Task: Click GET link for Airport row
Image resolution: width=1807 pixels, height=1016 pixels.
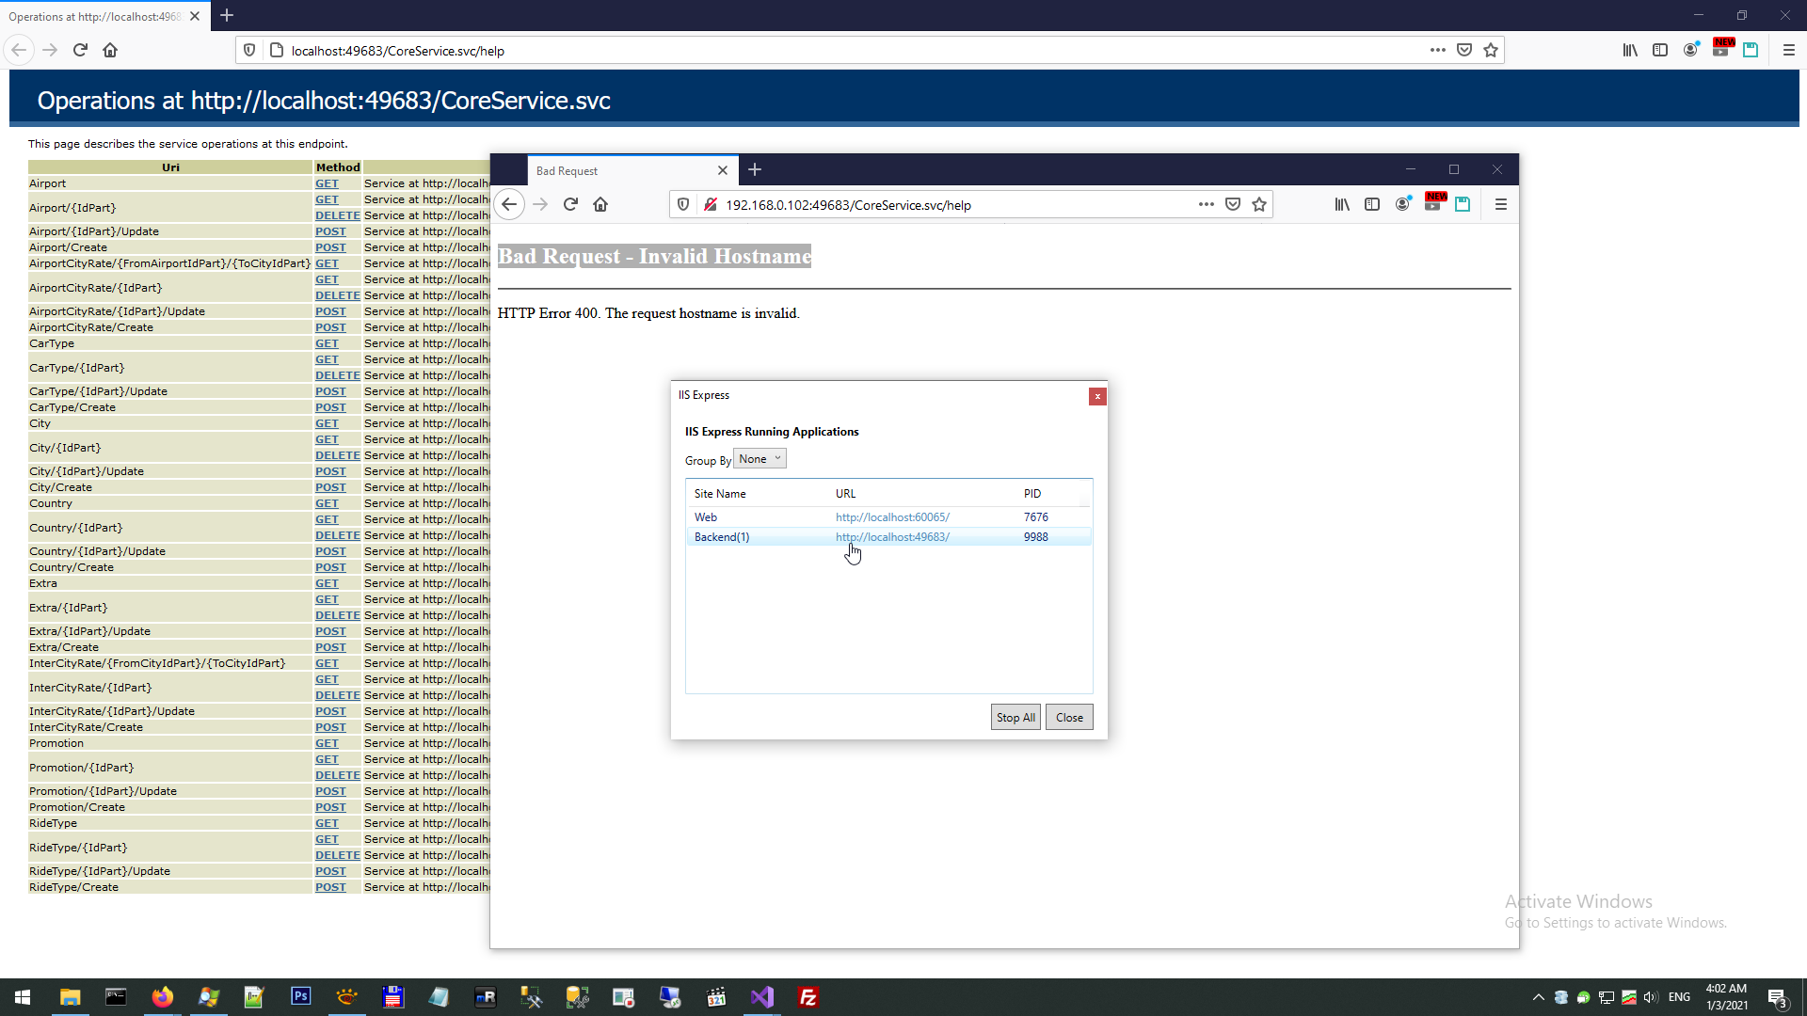Action: tap(327, 183)
